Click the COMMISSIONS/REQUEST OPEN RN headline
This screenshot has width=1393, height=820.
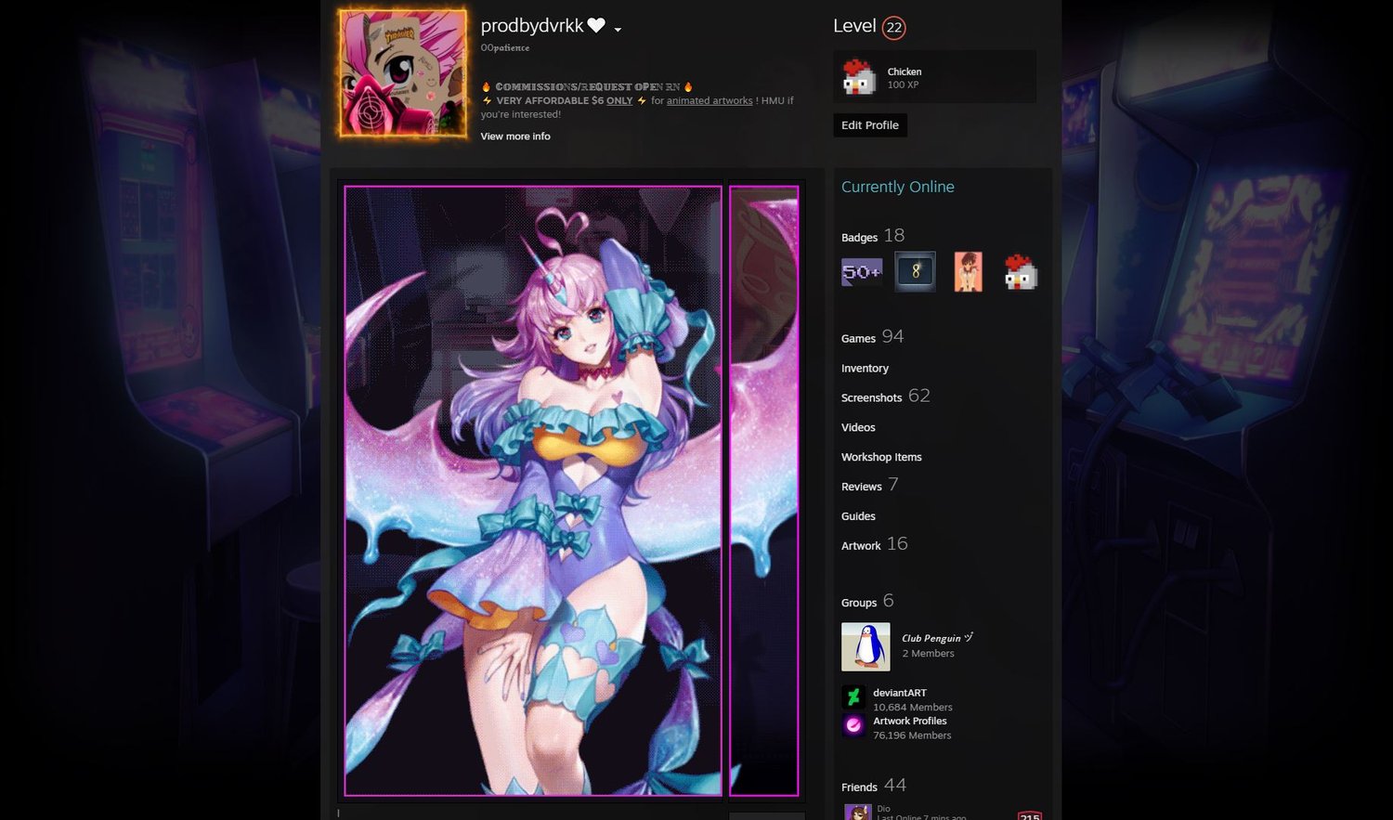coord(588,86)
